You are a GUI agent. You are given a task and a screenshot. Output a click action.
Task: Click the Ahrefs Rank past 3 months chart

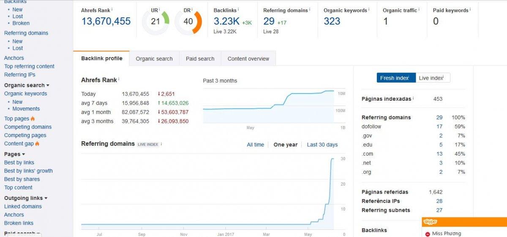pyautogui.click(x=268, y=105)
